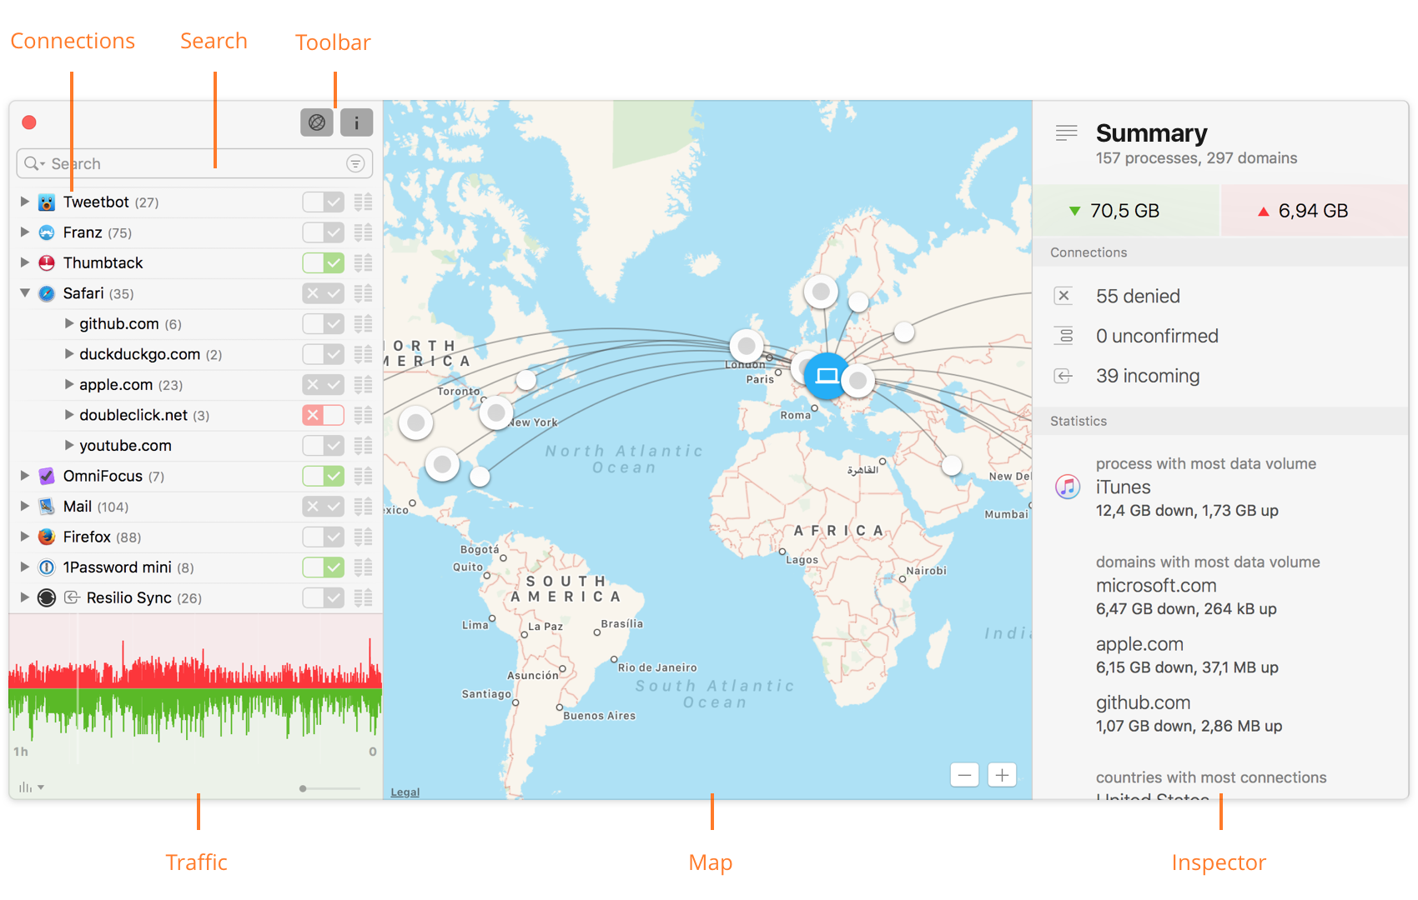Click the laptop location marker on map
The width and height of the screenshot is (1418, 900).
point(827,377)
